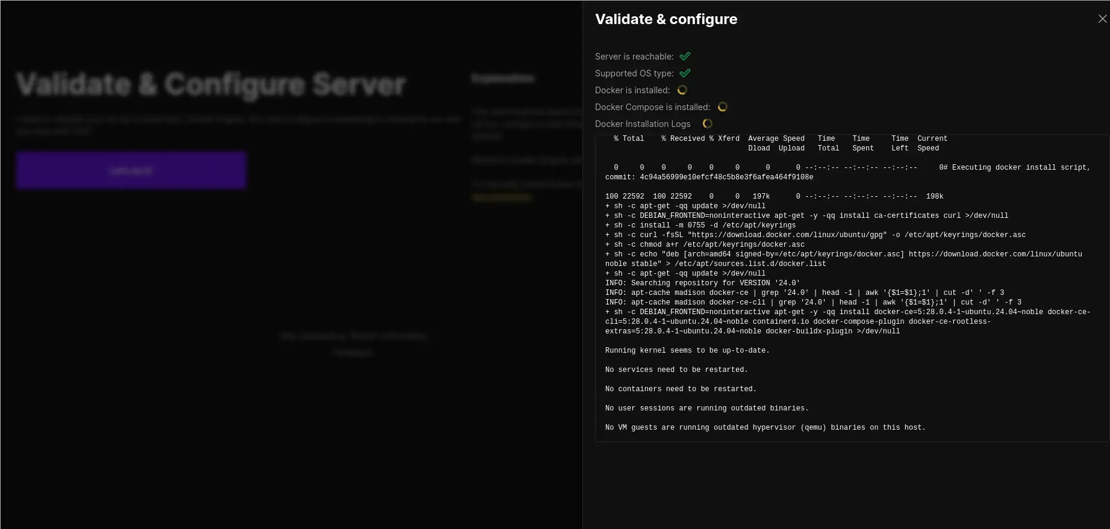Click the Validate & configure heading
Image resolution: width=1110 pixels, height=529 pixels.
click(x=666, y=19)
